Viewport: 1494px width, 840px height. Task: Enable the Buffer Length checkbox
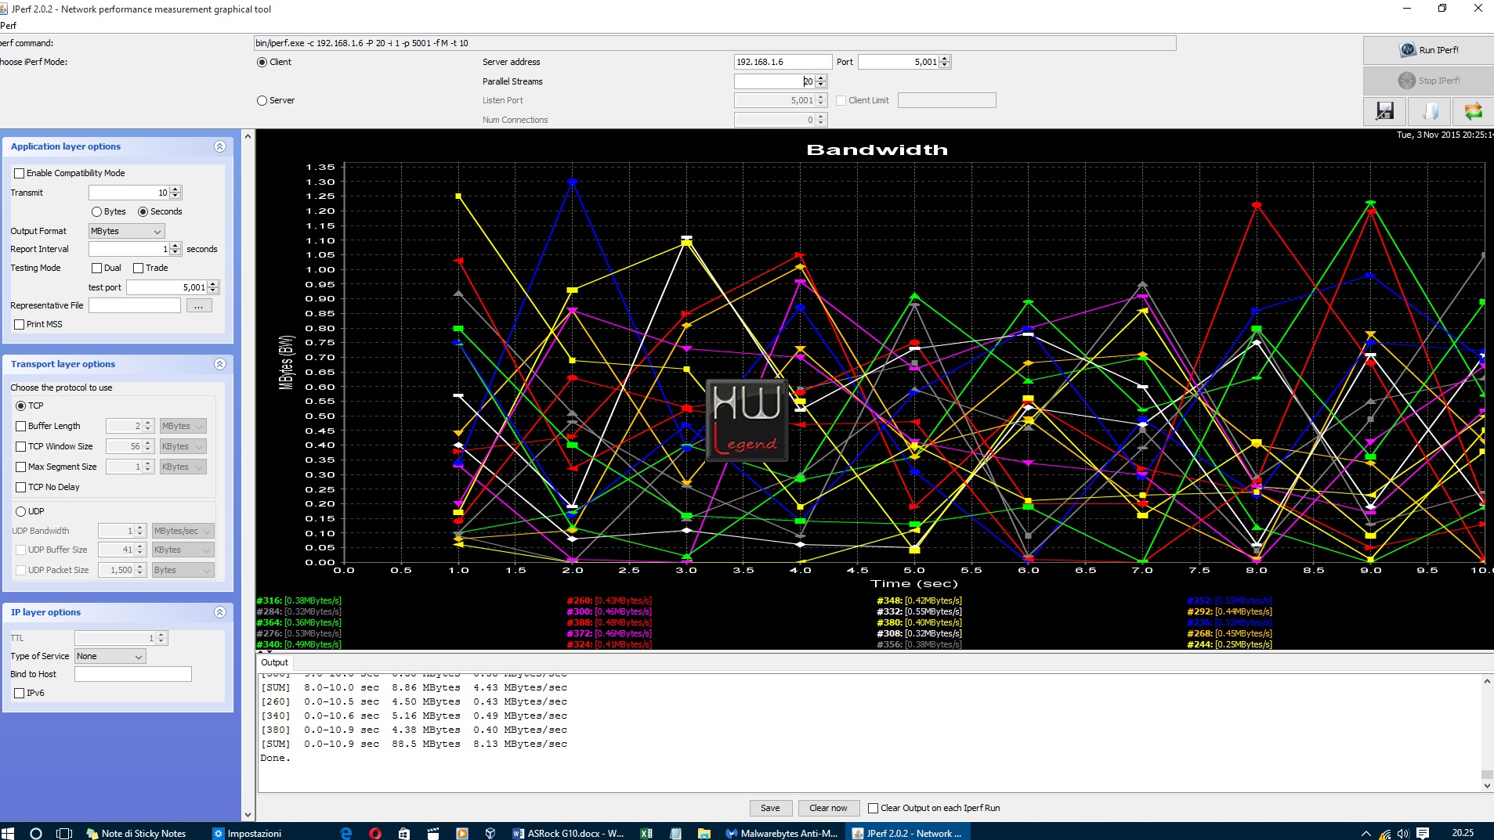tap(21, 426)
